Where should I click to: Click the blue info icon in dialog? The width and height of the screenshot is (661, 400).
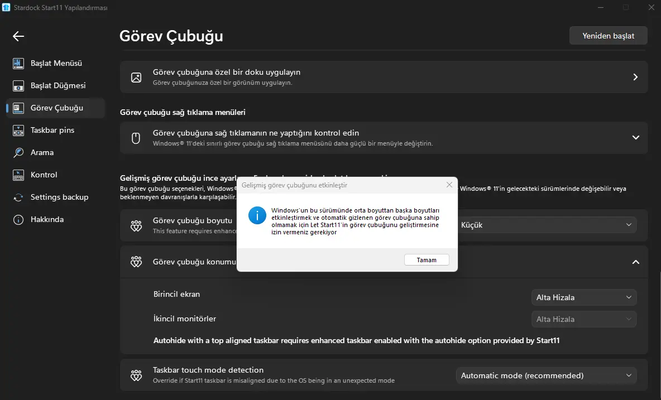(x=257, y=215)
